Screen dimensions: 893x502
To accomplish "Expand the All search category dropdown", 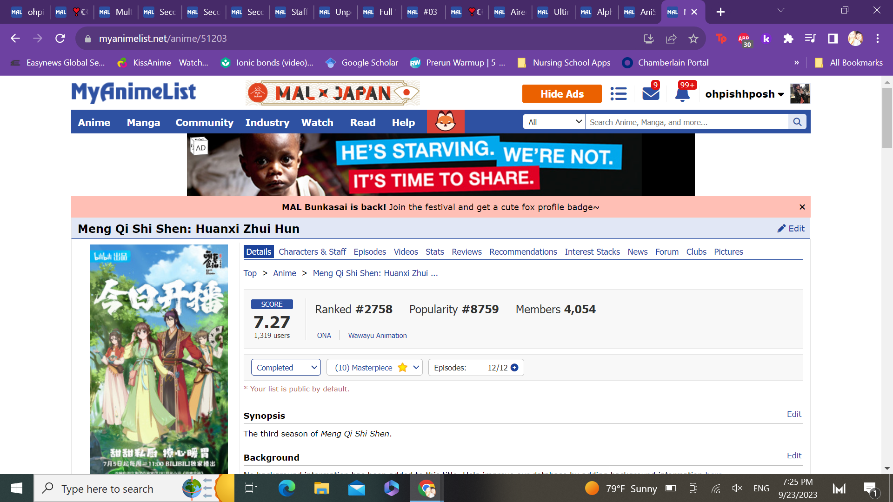I will (554, 122).
